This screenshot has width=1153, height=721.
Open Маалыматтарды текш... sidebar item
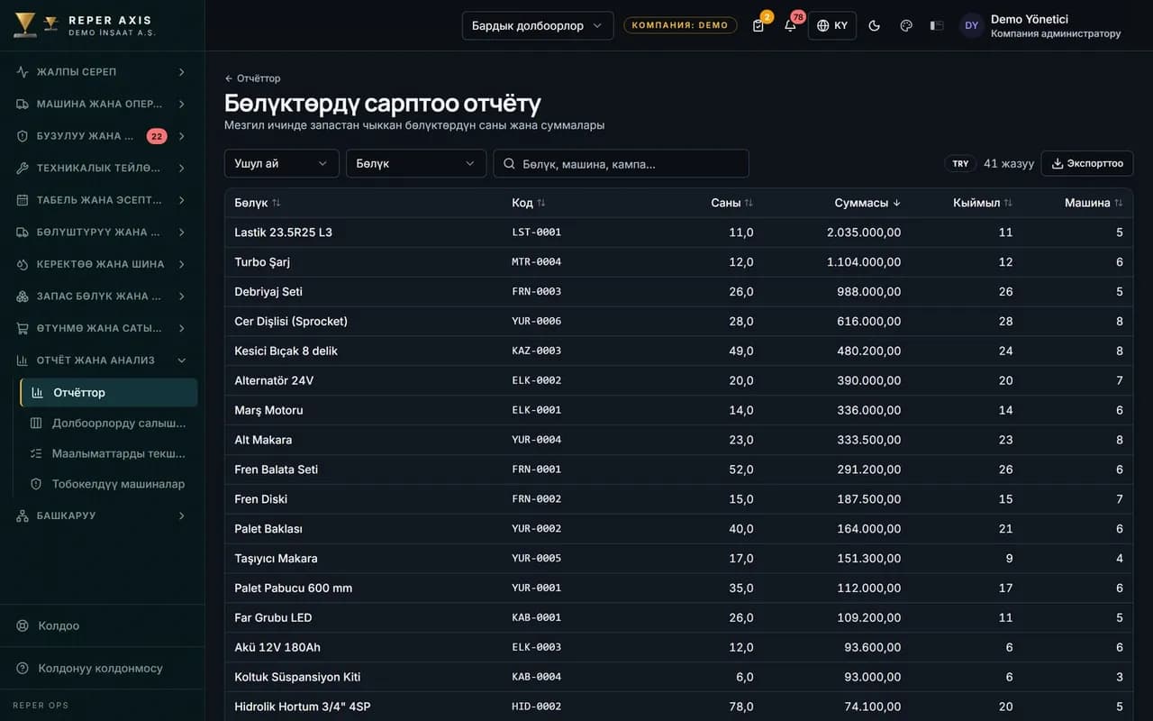pos(109,453)
